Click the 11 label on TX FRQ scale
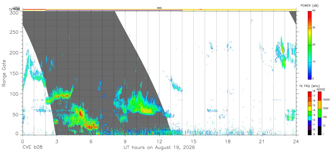The width and height of the screenshot is (333, 153). pyautogui.click(x=314, y=125)
